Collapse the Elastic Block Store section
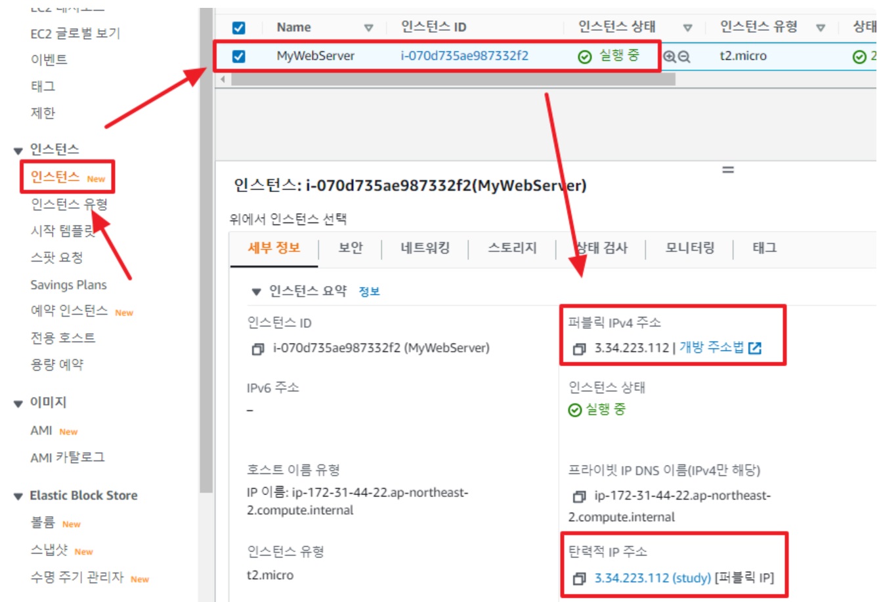The image size is (877, 602). (x=18, y=496)
